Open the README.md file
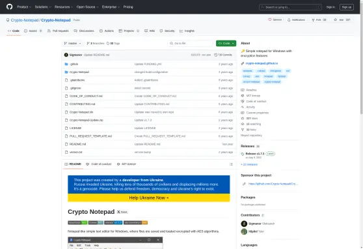This screenshot has height=249, width=363. (77, 144)
